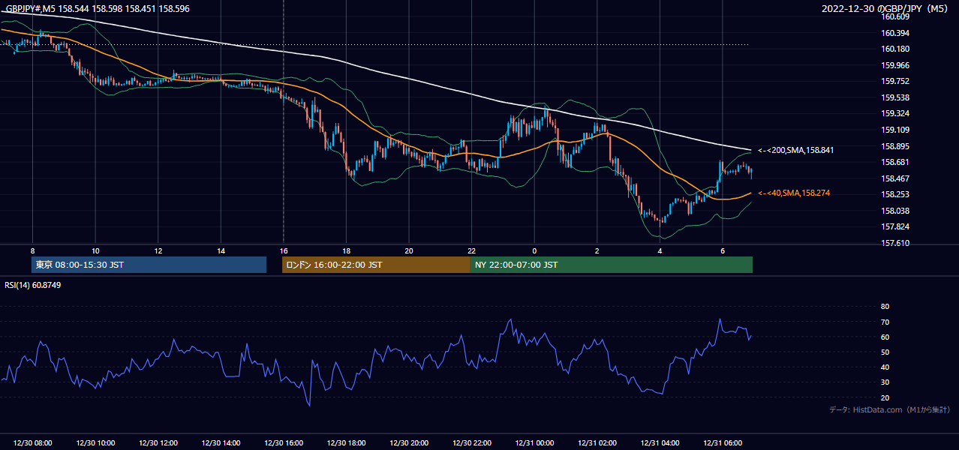Click the price axis value 159.109
This screenshot has width=959, height=450.
(895, 130)
